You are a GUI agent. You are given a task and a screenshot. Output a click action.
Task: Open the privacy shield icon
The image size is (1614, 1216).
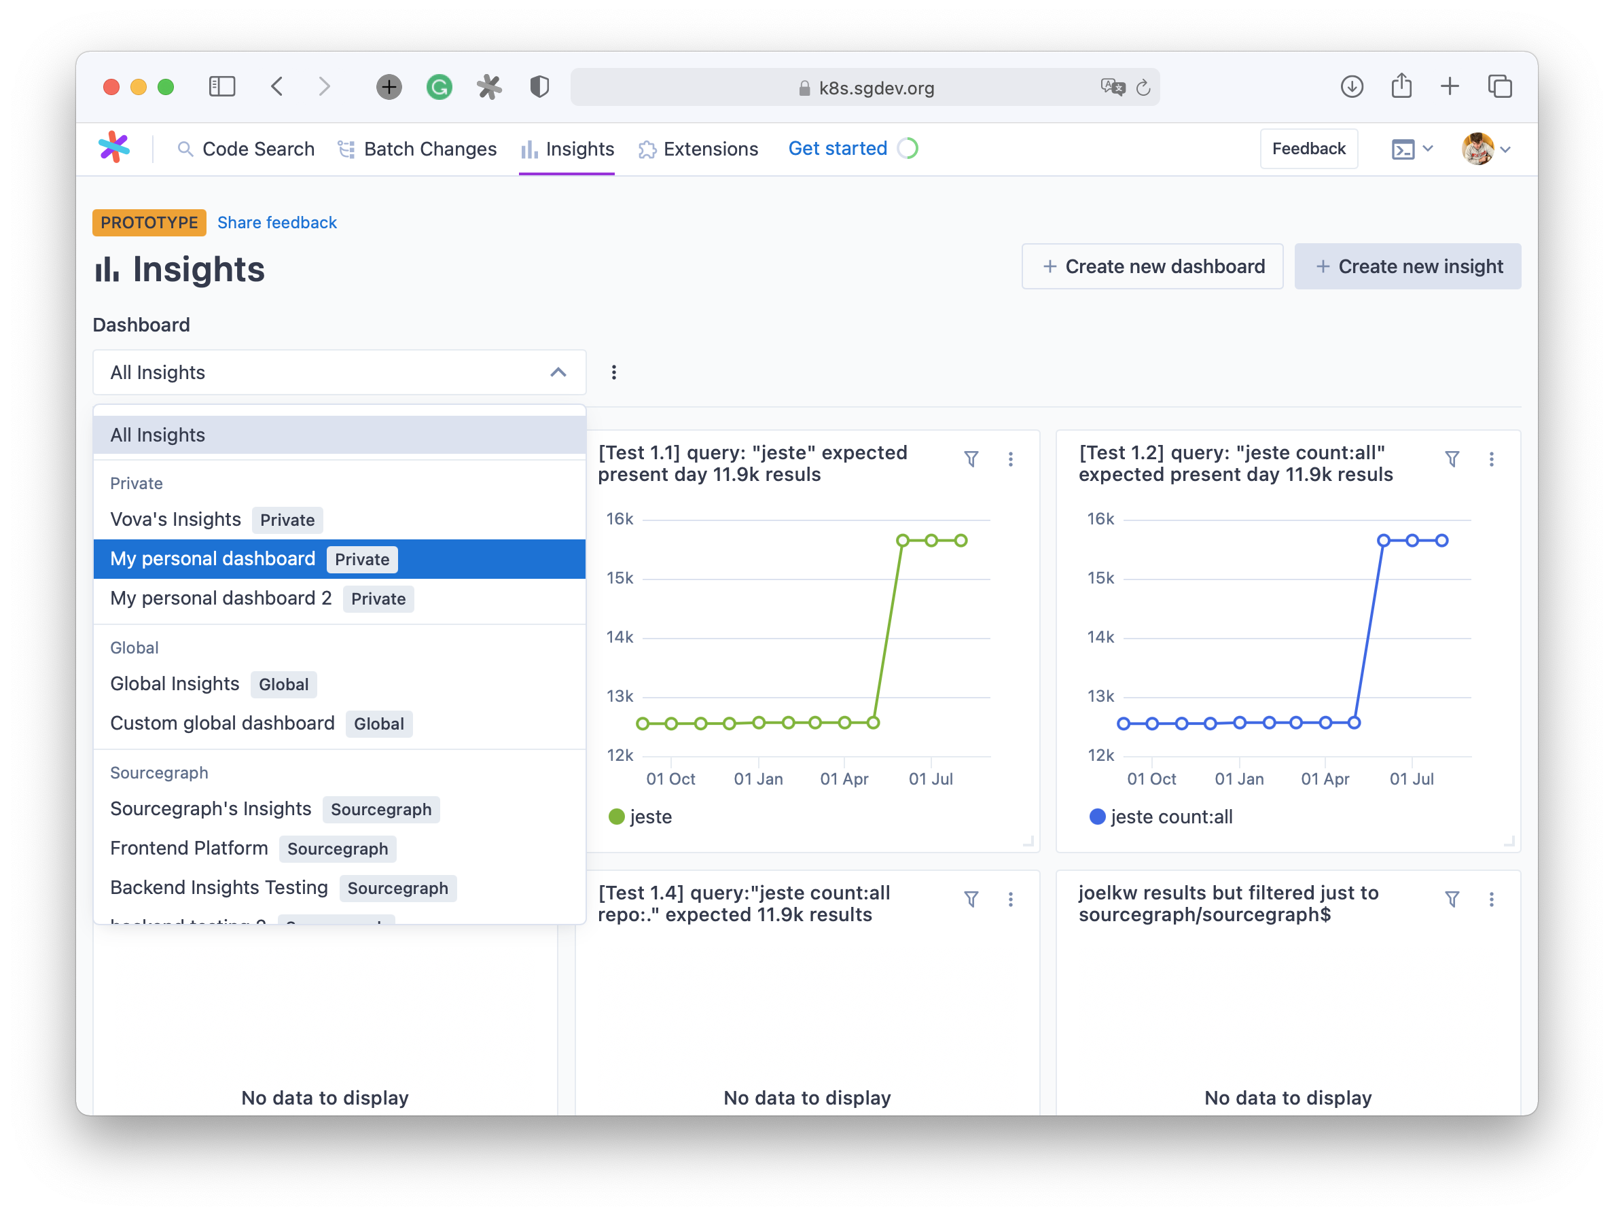(539, 88)
